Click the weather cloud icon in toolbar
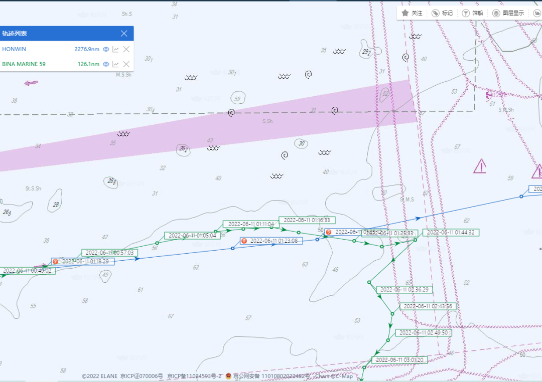 point(537,13)
